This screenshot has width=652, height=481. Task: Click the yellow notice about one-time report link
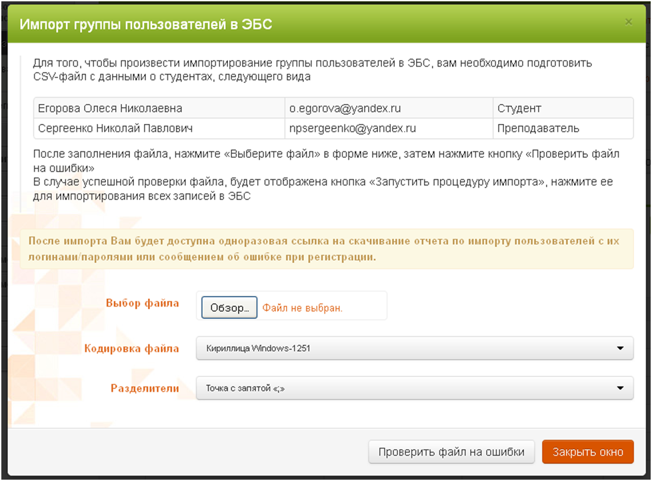(x=327, y=248)
